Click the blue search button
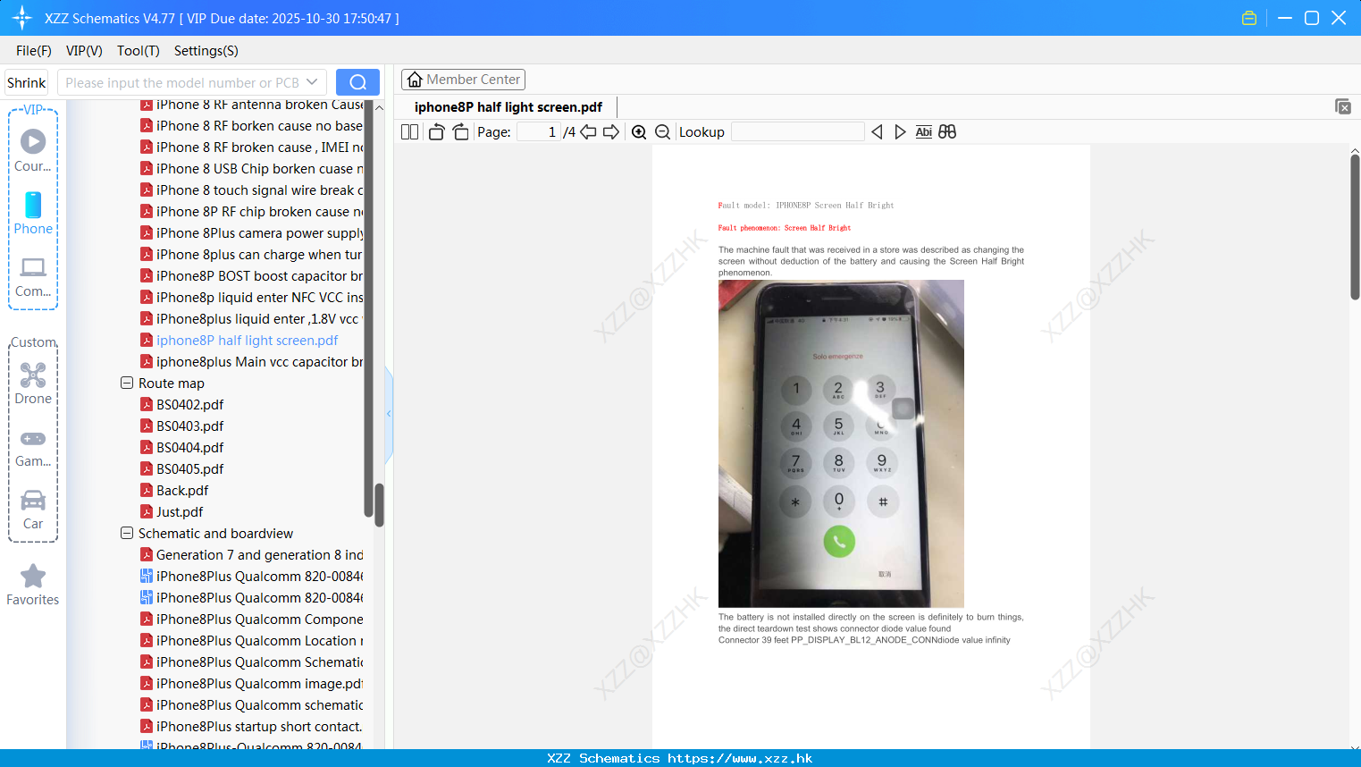 point(357,82)
